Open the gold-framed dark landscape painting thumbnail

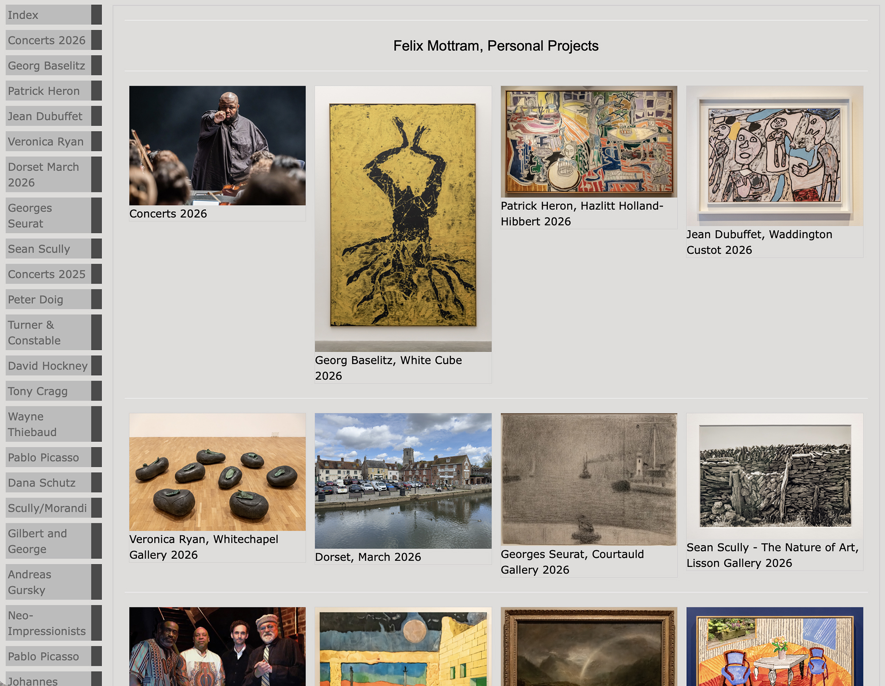pos(589,647)
